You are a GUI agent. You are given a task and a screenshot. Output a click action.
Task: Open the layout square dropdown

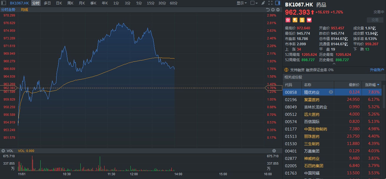254,3
